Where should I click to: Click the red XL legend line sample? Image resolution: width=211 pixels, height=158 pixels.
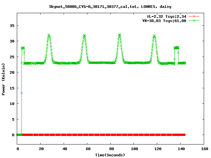tap(194, 16)
